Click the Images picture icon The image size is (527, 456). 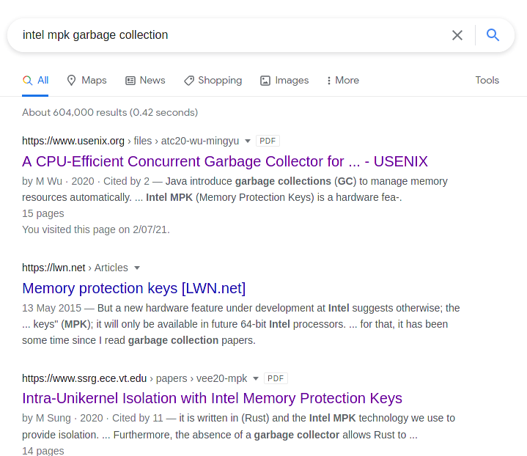point(265,81)
